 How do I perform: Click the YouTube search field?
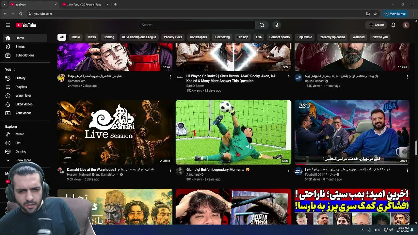tap(197, 25)
